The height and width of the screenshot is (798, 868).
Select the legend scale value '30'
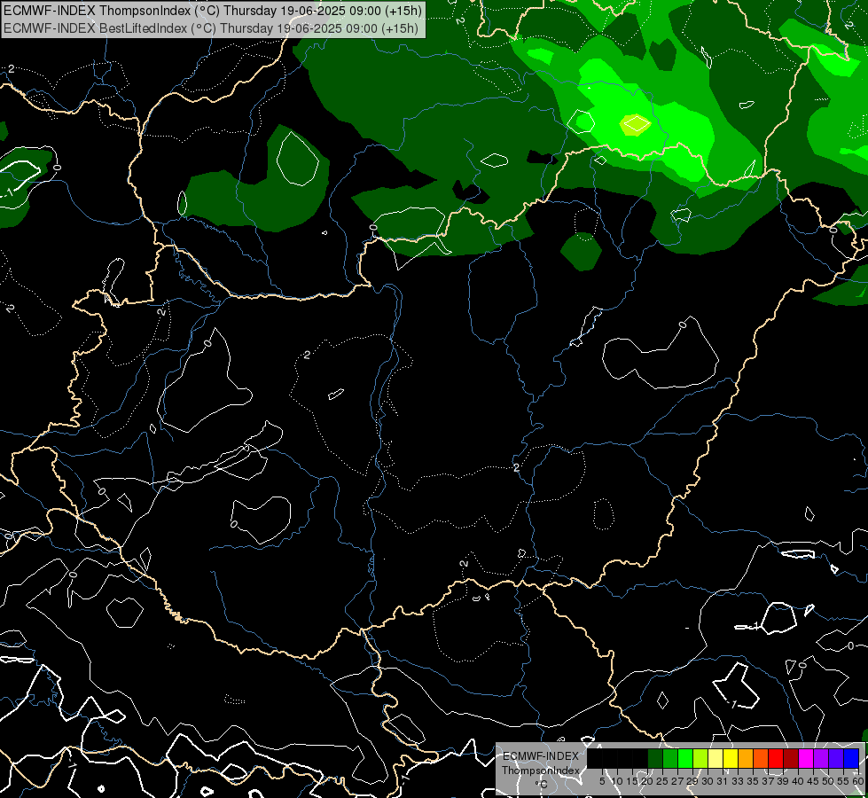coord(708,781)
